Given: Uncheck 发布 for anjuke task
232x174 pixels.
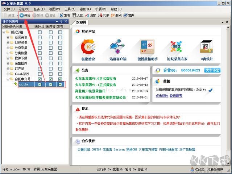Looking at the screenshot, I should [x=60, y=84].
